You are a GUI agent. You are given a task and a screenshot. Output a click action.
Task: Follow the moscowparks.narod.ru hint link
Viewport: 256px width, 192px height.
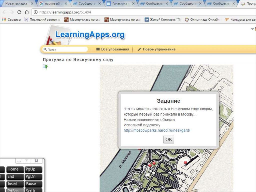(x=157, y=130)
